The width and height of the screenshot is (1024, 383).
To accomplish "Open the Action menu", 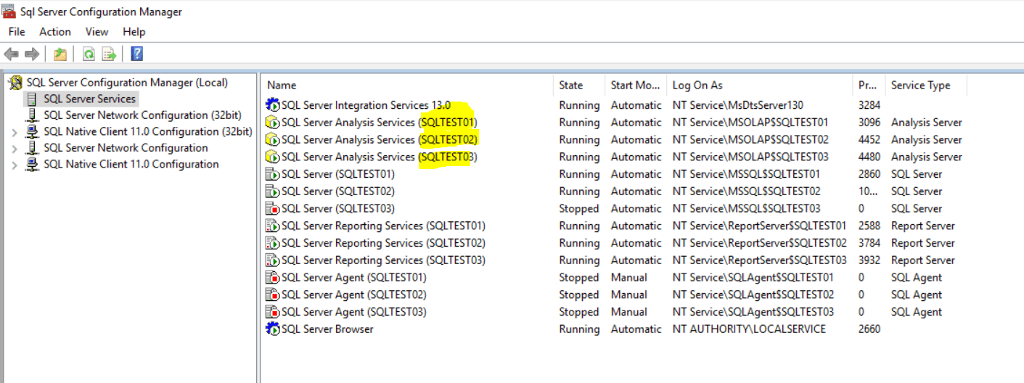I will pos(55,32).
